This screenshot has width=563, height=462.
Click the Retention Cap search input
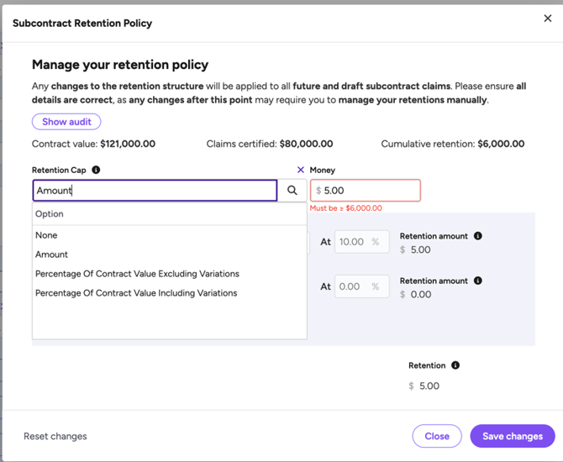tap(155, 191)
